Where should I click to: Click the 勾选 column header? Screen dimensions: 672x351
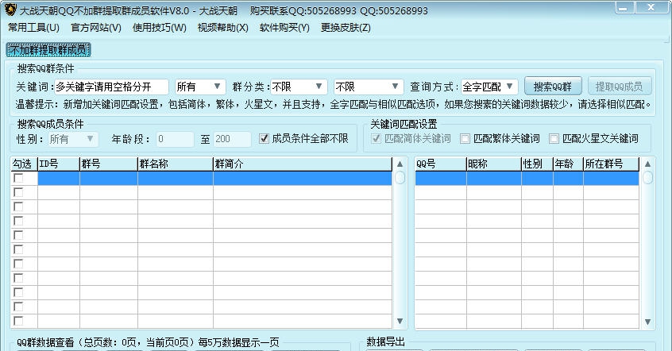24,164
